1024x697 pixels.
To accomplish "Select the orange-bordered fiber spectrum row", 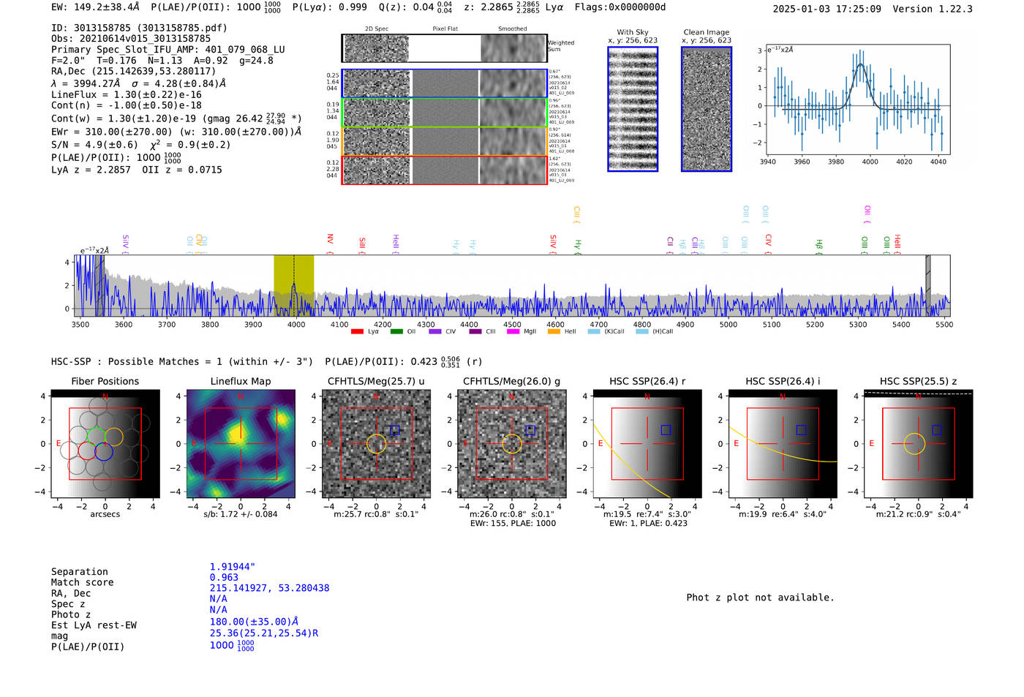I will (x=445, y=141).
